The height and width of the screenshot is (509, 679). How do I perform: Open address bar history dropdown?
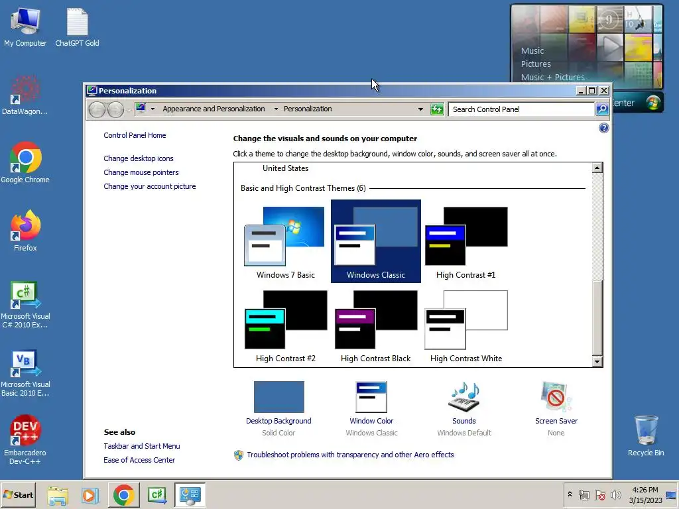pyautogui.click(x=420, y=109)
